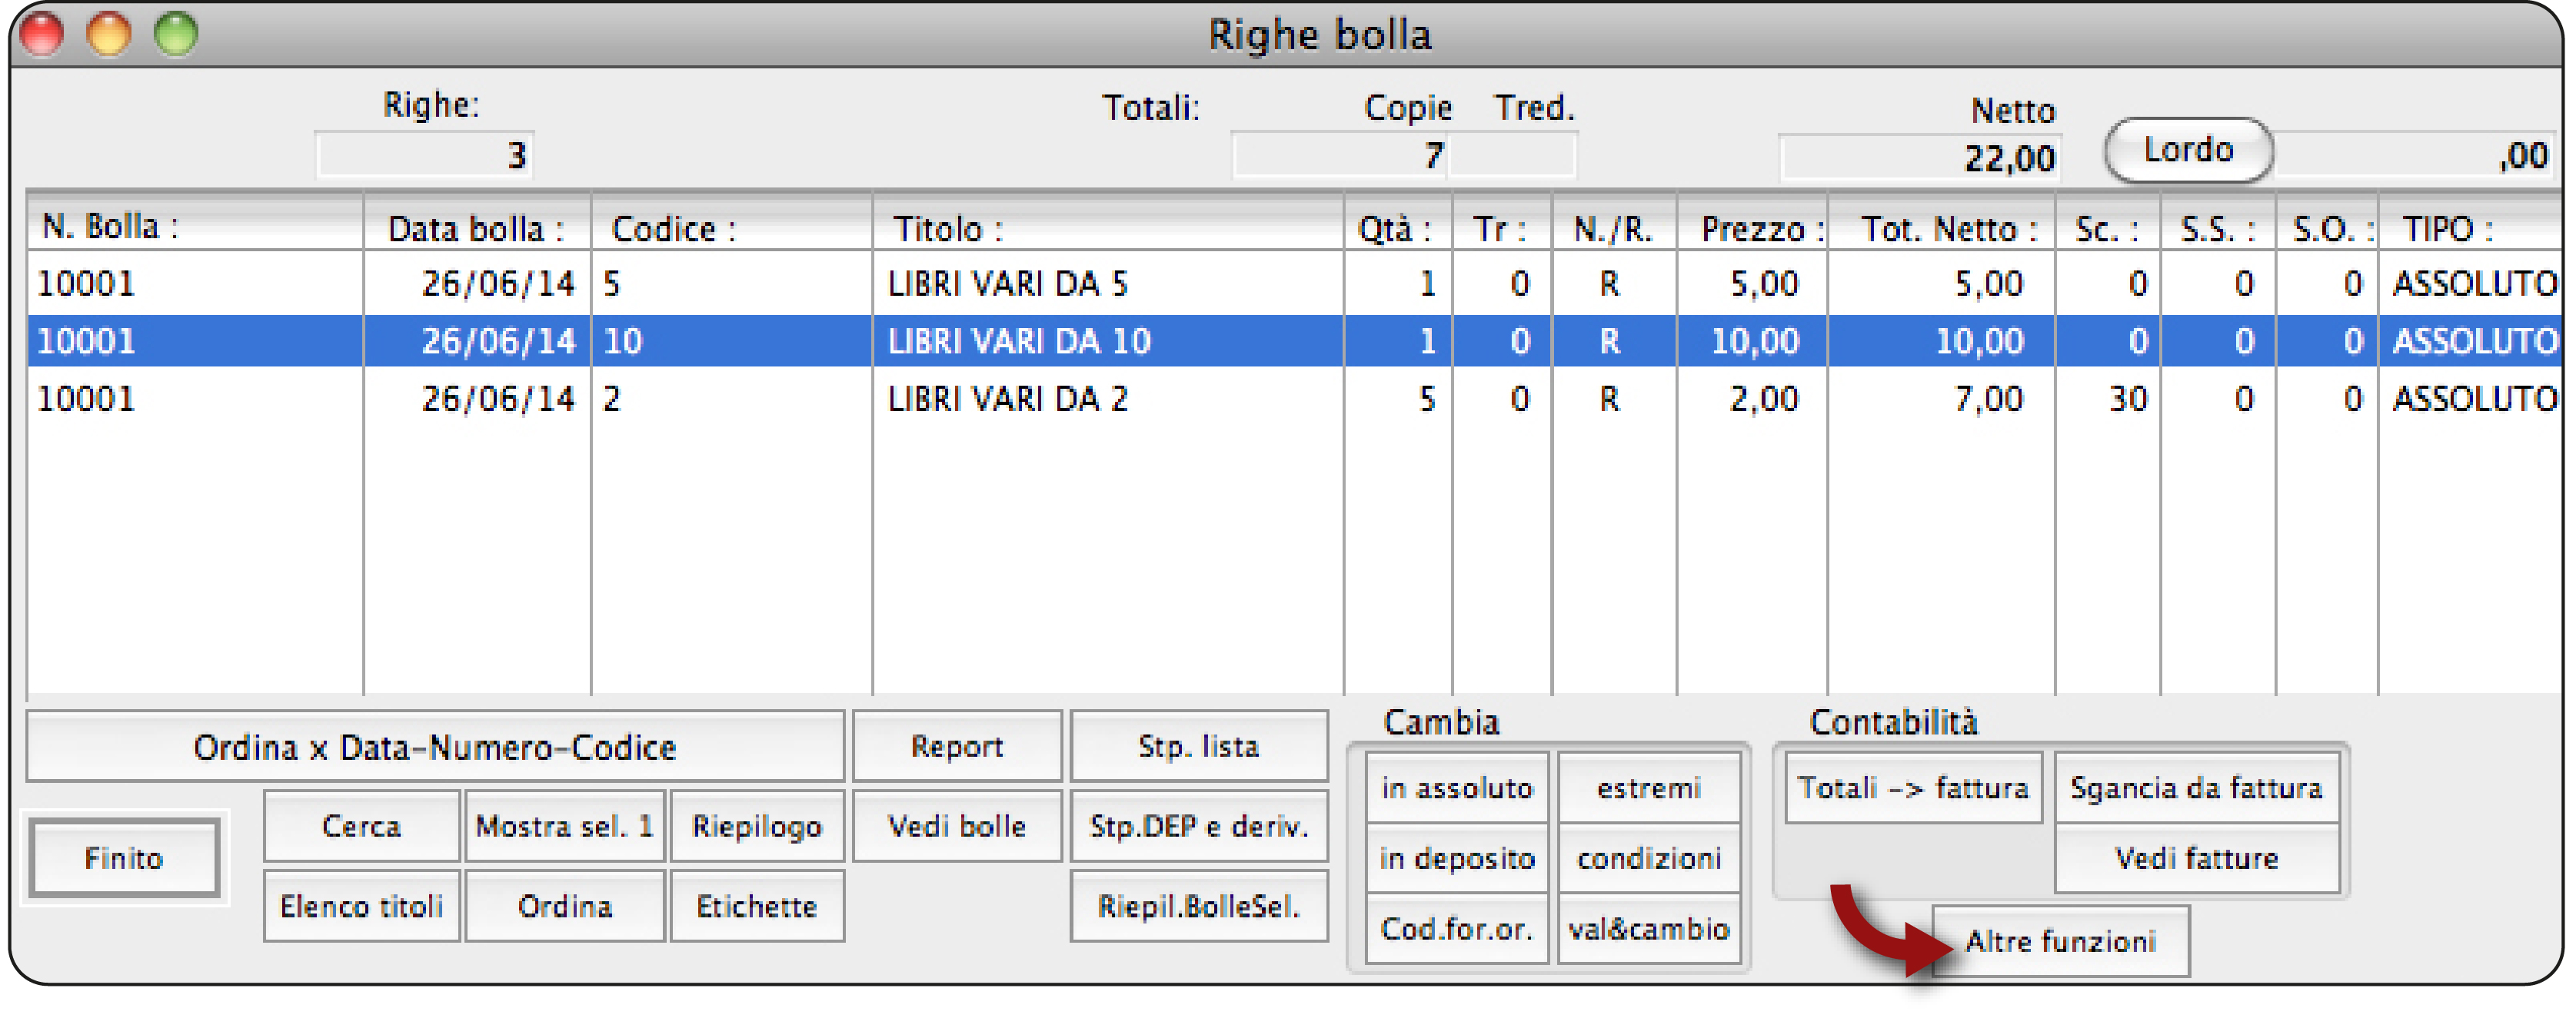Click val&cambio button
Viewport: 2576px width, 1018px height.
click(1648, 928)
